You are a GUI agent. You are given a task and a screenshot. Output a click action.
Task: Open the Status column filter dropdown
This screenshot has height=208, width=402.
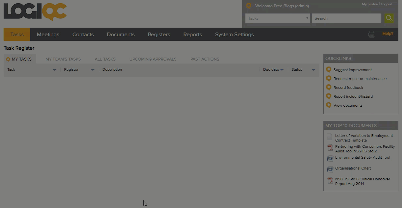pyautogui.click(x=313, y=70)
